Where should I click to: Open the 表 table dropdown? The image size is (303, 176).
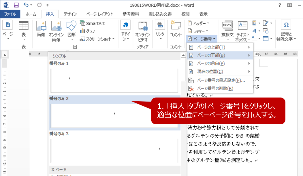coord(24,31)
